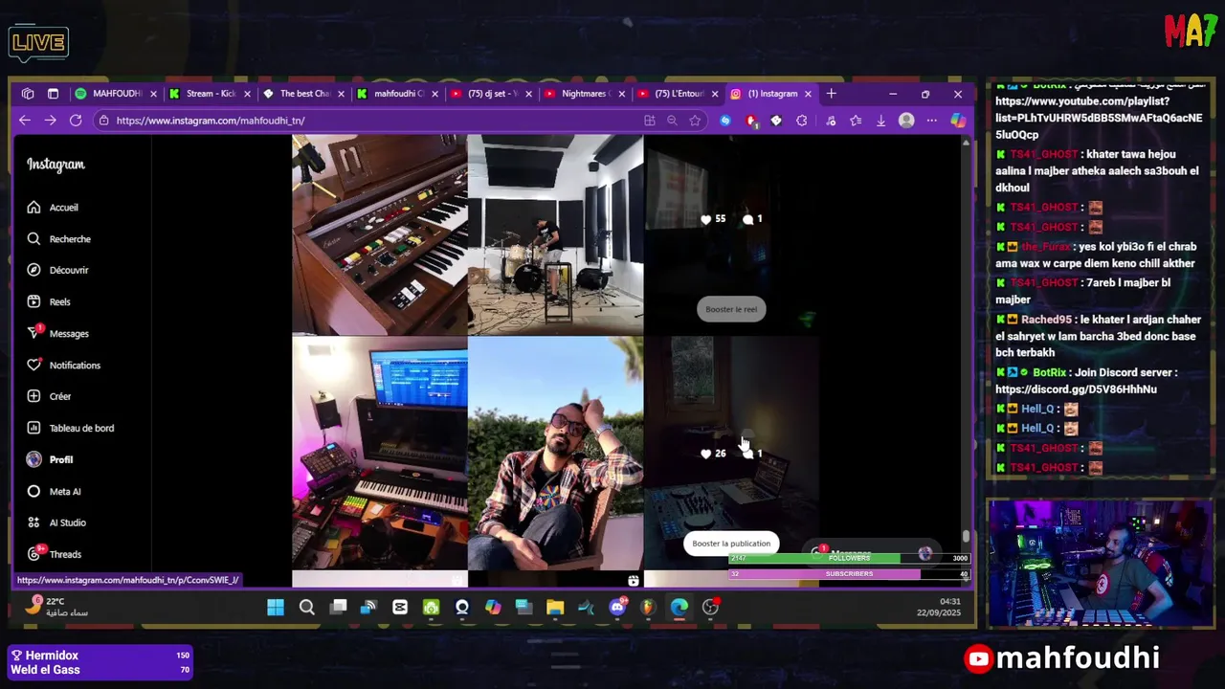Open the pink-lit studio desk post

point(379,454)
